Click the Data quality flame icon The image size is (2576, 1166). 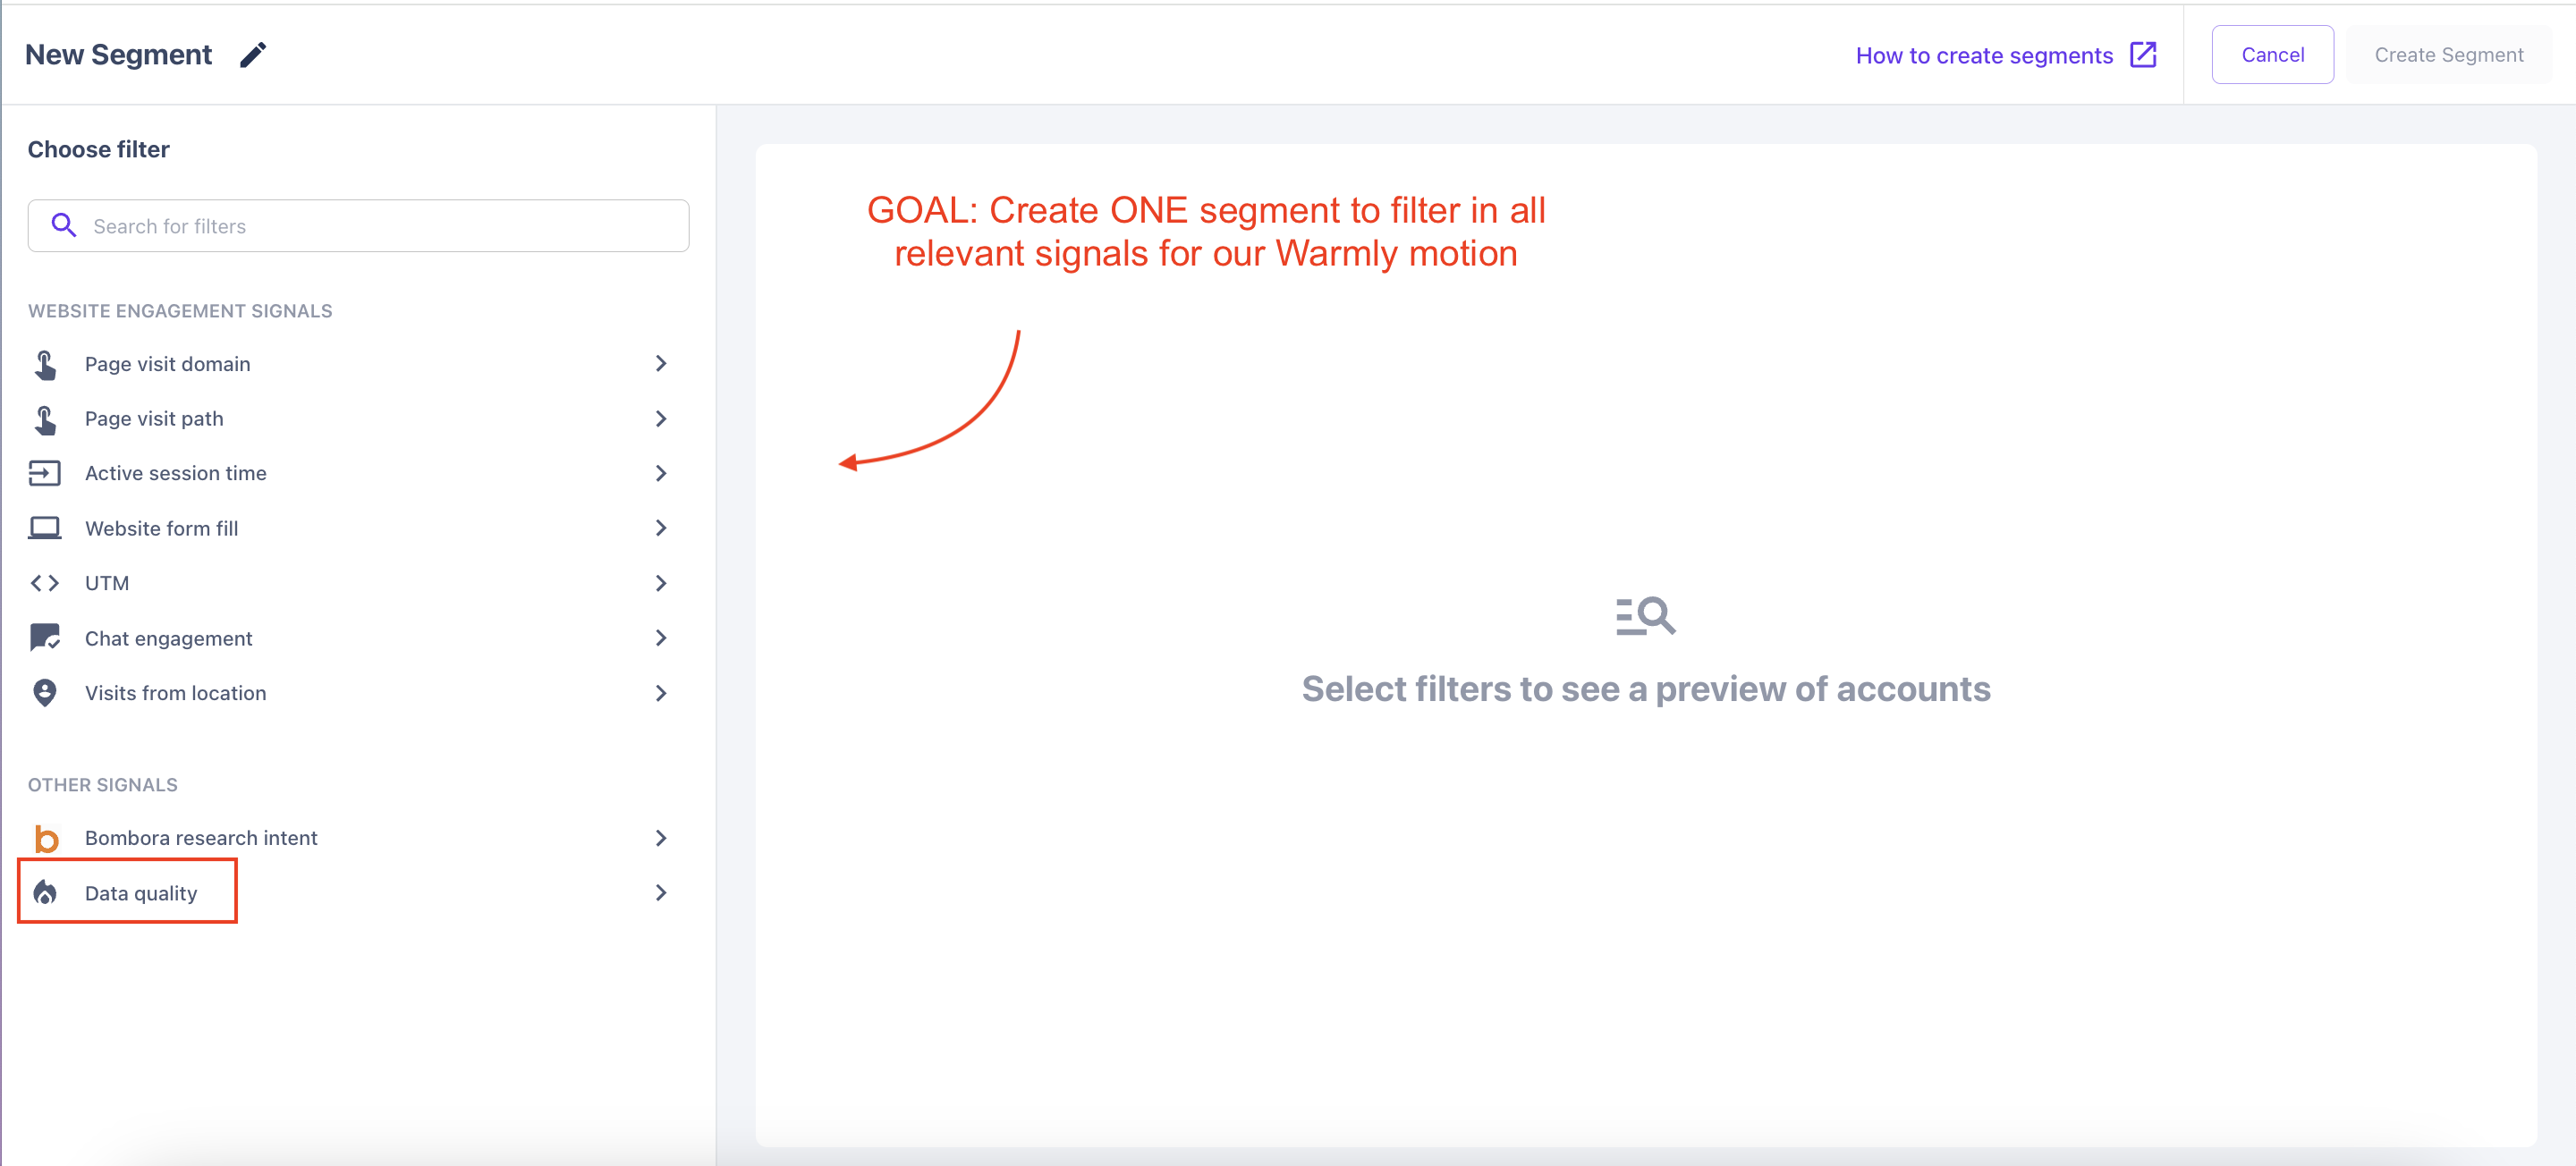tap(45, 893)
